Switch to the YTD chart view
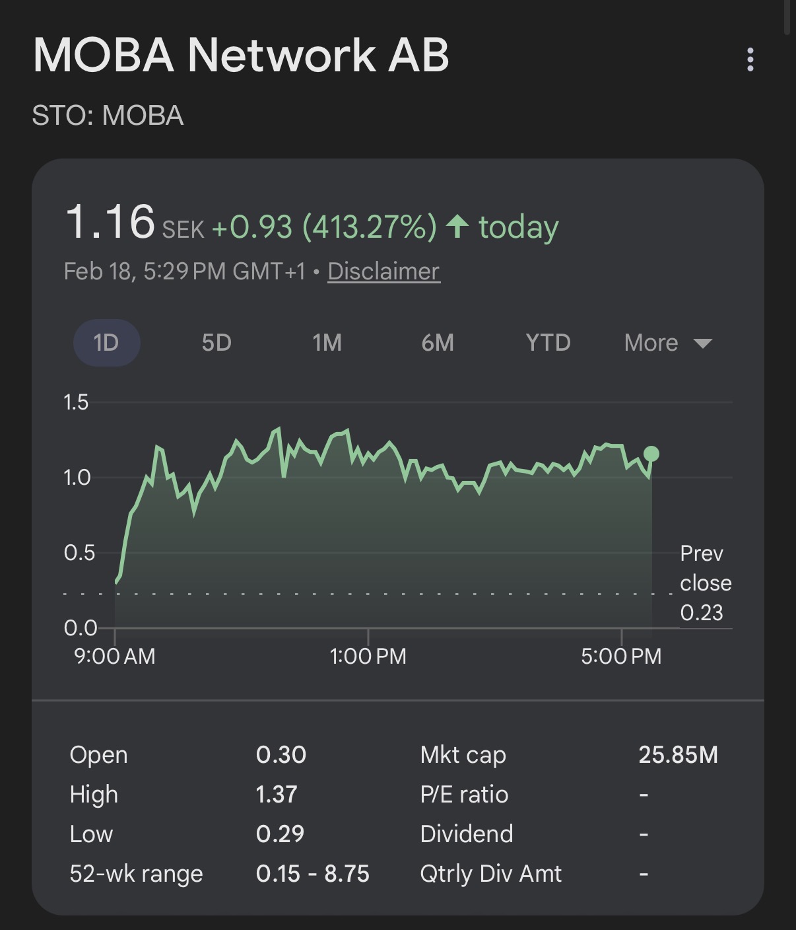The image size is (796, 930). (x=548, y=343)
